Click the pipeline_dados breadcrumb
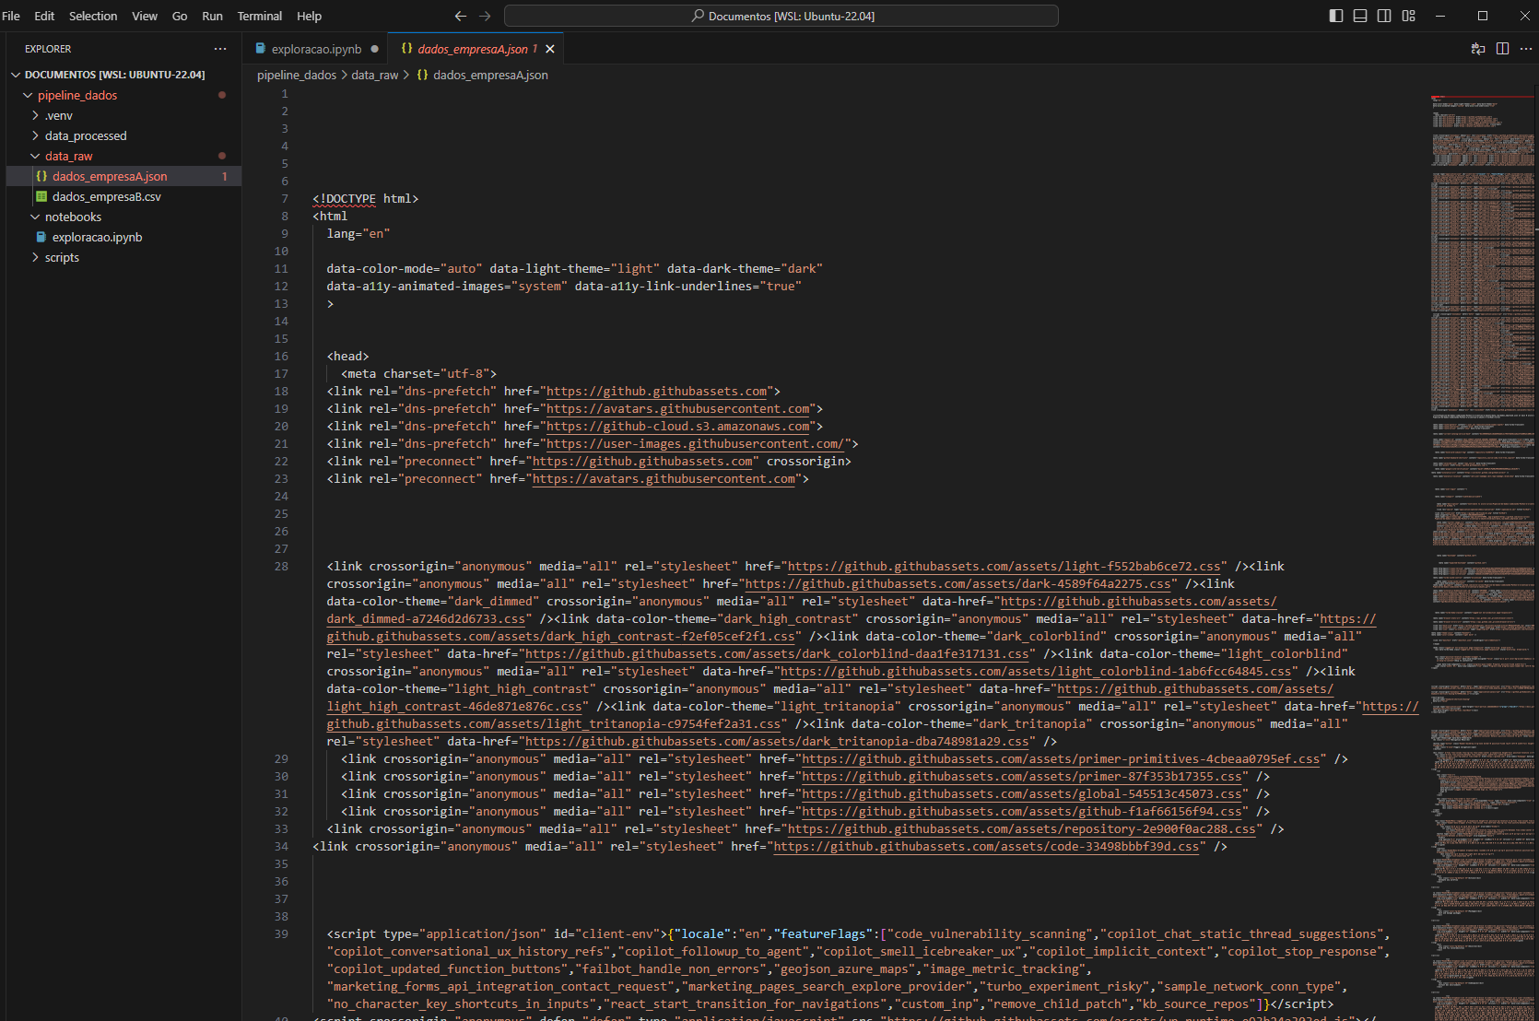 tap(297, 76)
